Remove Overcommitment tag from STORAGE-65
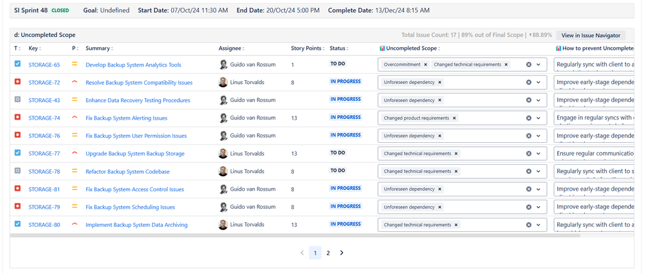Viewport: 645px width, 274px height. pos(425,65)
